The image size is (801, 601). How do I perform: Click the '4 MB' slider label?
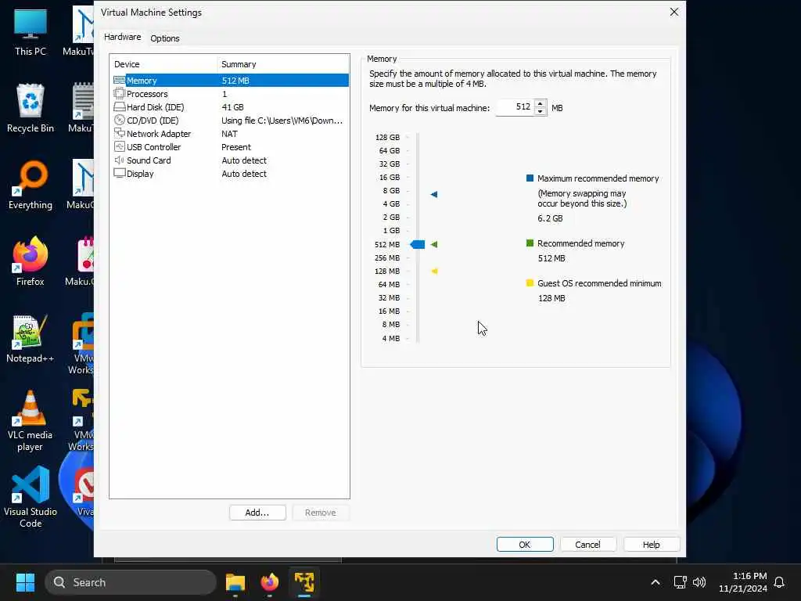pyautogui.click(x=391, y=338)
